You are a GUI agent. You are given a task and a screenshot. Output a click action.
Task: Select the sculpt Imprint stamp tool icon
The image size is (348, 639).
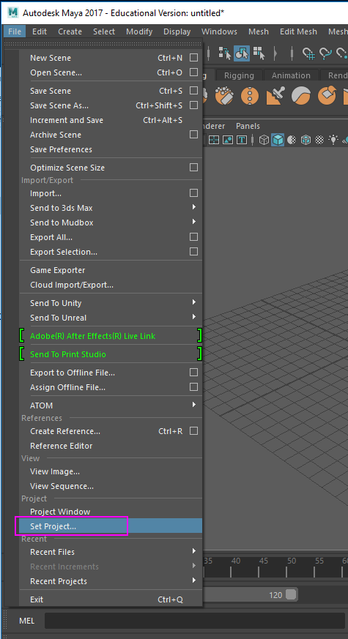click(275, 96)
